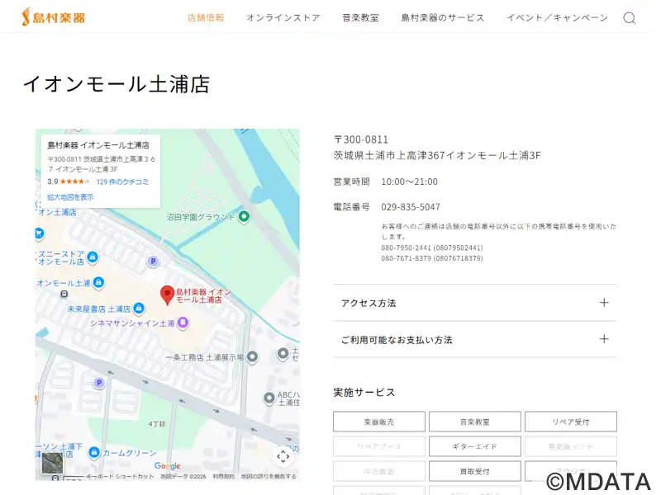Click the map camera controls icon

pyautogui.click(x=283, y=456)
